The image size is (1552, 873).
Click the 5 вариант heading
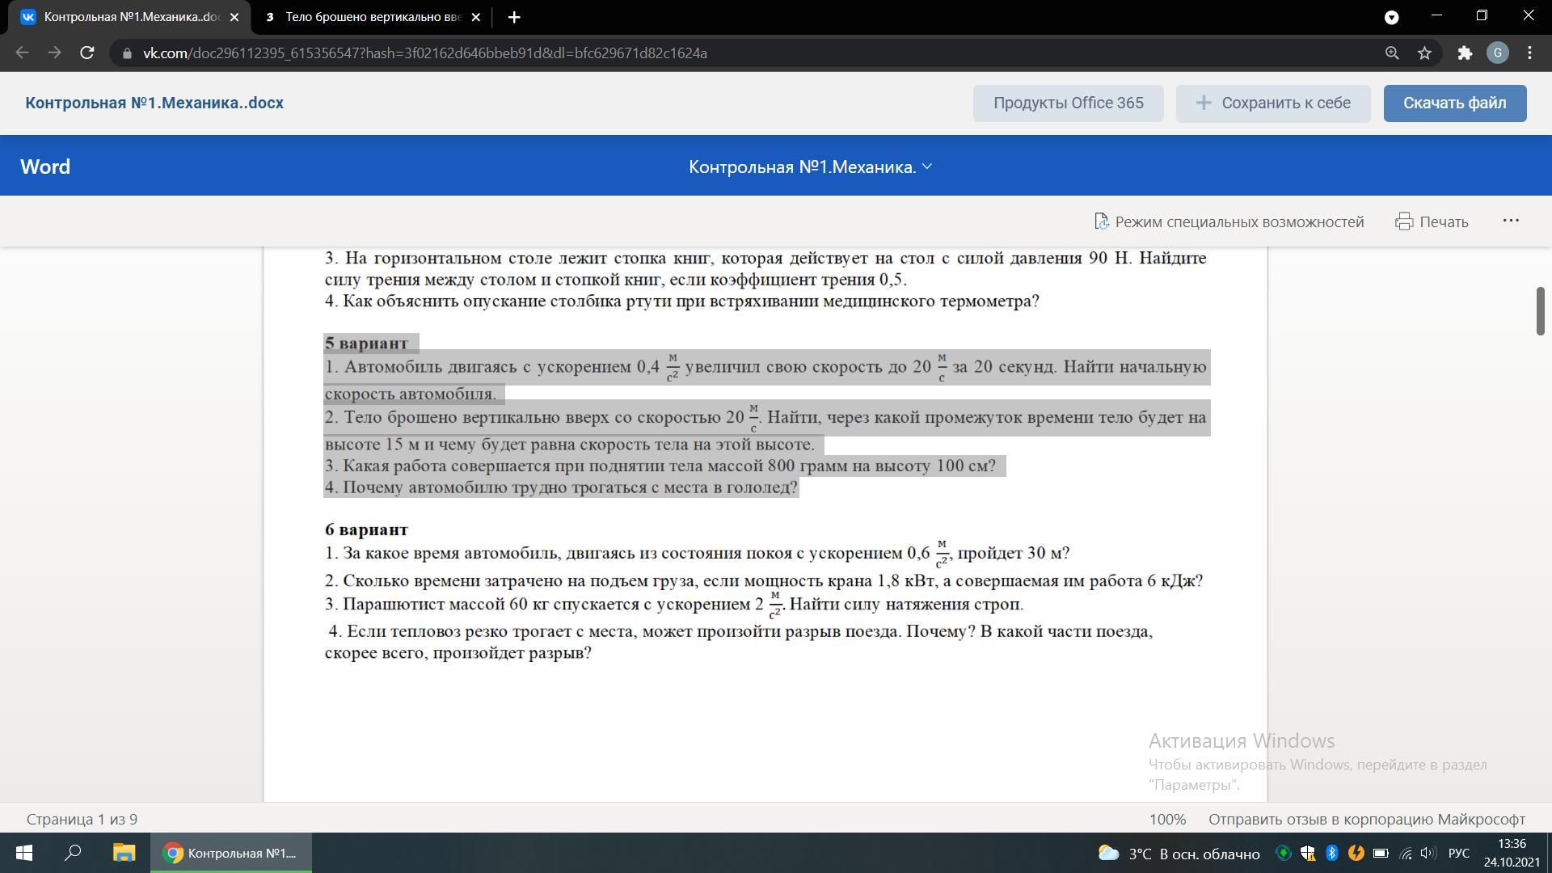[x=366, y=344]
